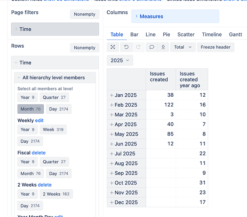This screenshot has width=247, height=217.
Task: Open the comment bubble icon
Action: pos(151,47)
